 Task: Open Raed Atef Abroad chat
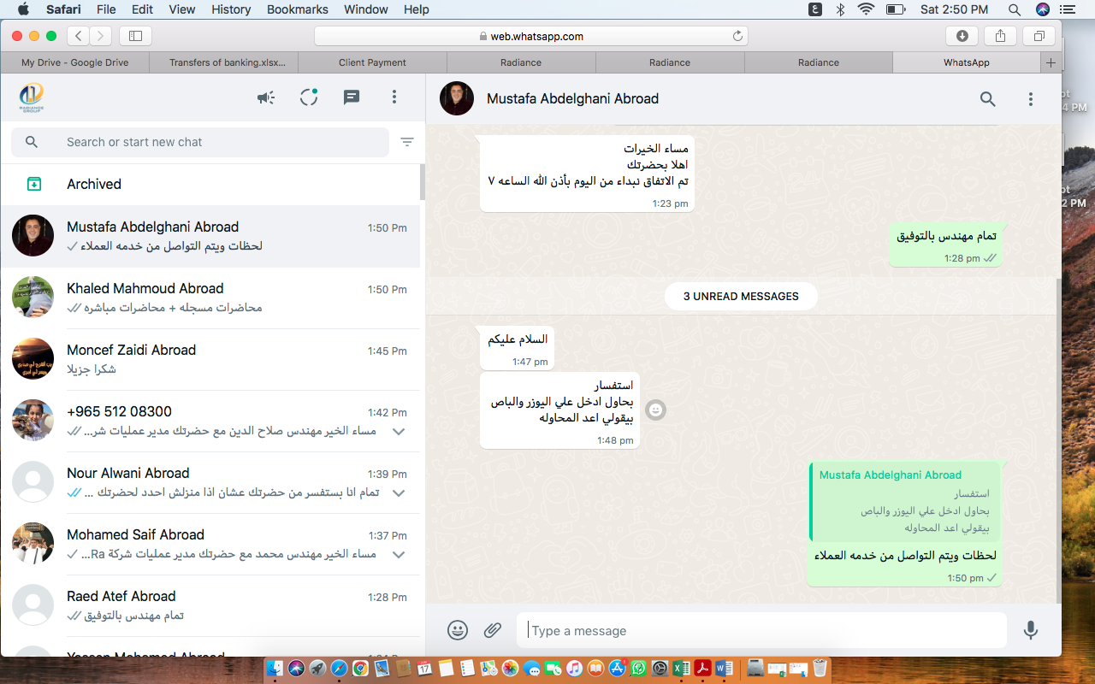point(210,605)
